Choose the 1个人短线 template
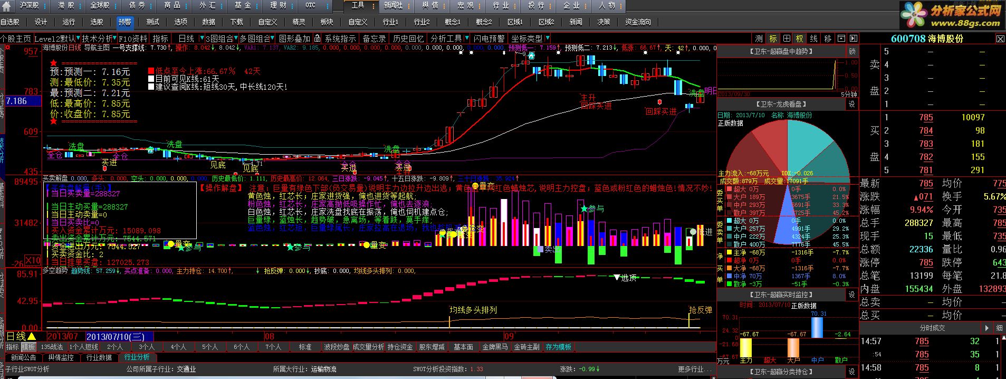Screen dimensions: 1006x379 point(84,347)
